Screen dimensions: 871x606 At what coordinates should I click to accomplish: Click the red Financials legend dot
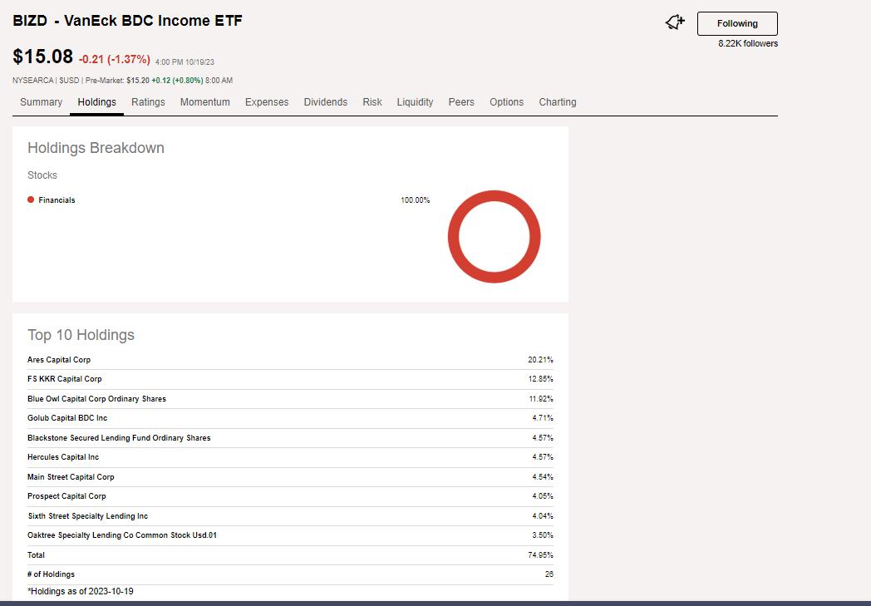click(x=31, y=200)
